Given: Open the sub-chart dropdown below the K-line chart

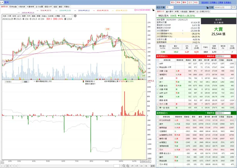Looking at the screenshot, I should [13, 82].
